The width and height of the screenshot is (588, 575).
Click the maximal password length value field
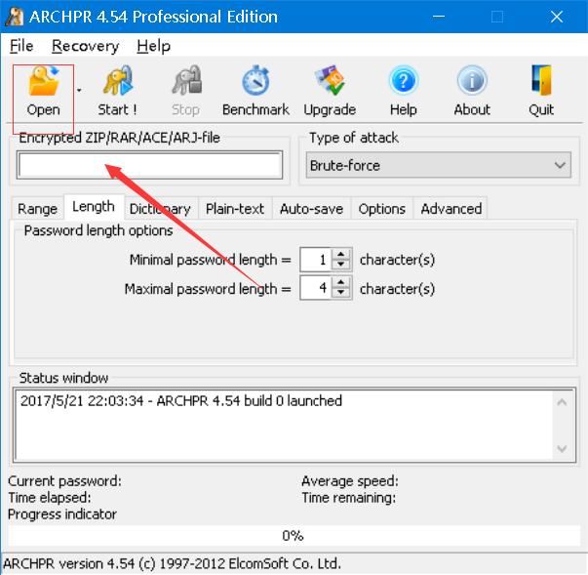pyautogui.click(x=316, y=288)
